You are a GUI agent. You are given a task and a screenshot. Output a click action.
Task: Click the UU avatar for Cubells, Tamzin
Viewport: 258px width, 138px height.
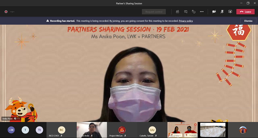(152, 130)
